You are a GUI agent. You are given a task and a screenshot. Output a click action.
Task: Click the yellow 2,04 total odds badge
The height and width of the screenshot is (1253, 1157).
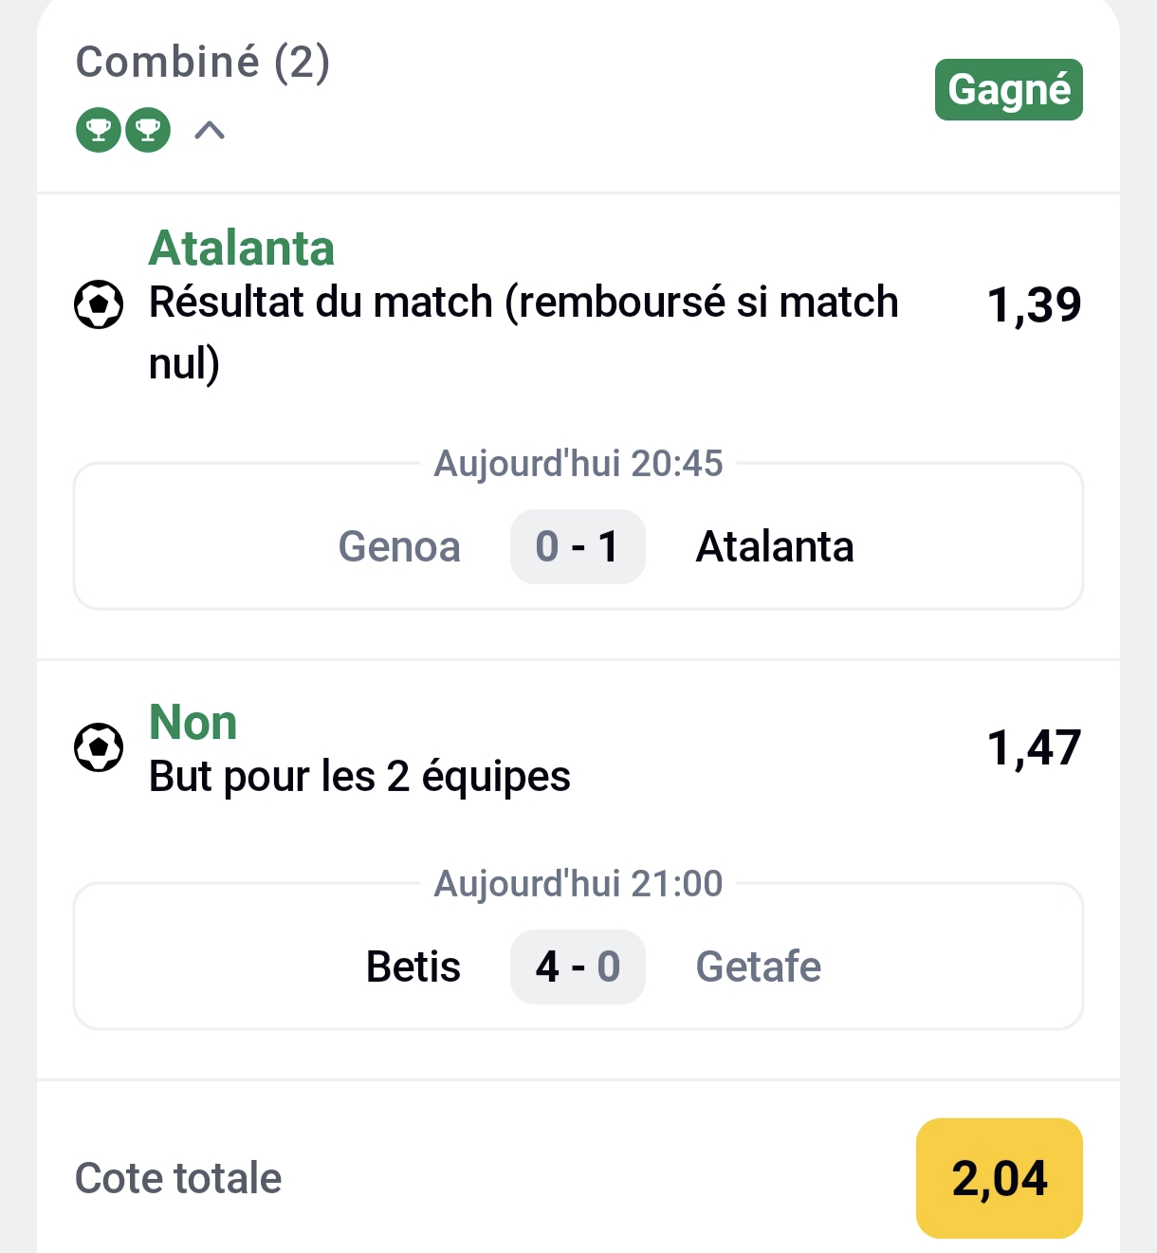click(x=999, y=1179)
